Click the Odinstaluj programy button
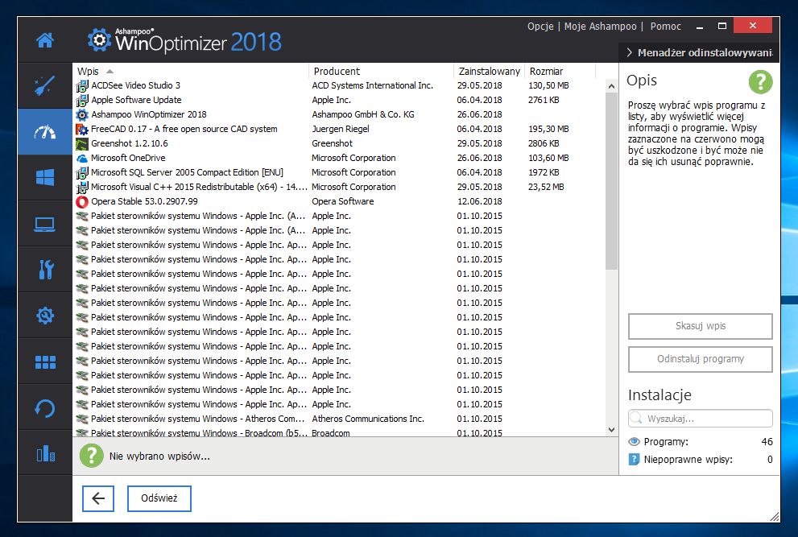798x537 pixels. pos(701,359)
